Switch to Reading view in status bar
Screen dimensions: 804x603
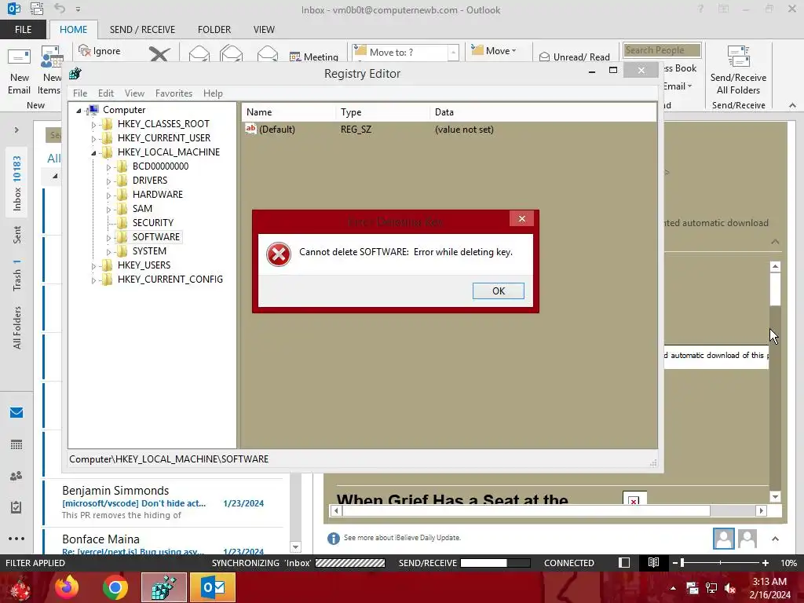[x=653, y=562]
